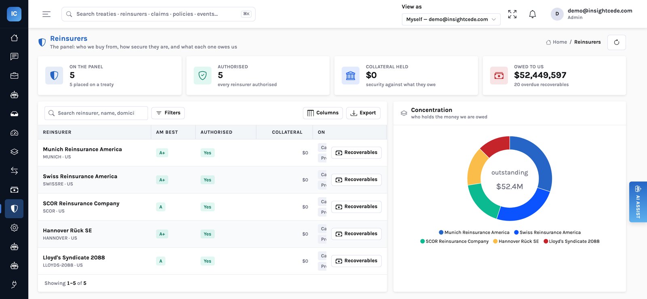
Task: Click the refresh icon near breadcrumbs
Action: tap(617, 42)
